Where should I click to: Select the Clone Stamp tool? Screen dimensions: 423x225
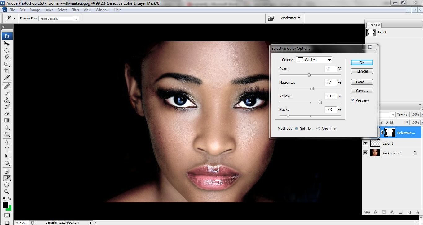pyautogui.click(x=7, y=100)
